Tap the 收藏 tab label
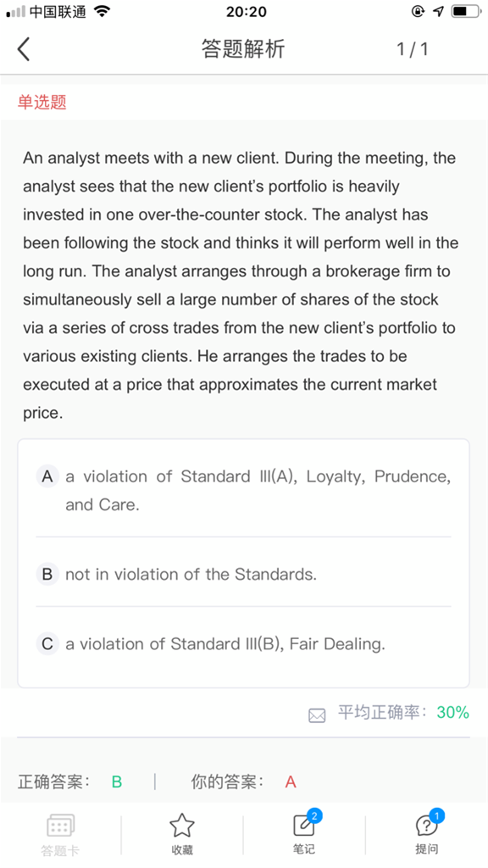The width and height of the screenshot is (488, 868). pos(182,849)
